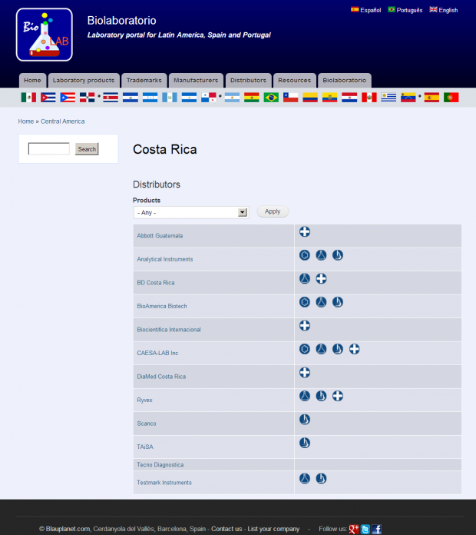Open the Laboratory products tab

[x=84, y=81]
